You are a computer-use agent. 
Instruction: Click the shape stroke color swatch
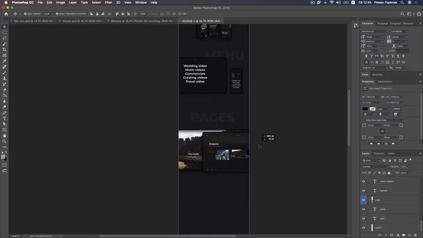click(372, 108)
